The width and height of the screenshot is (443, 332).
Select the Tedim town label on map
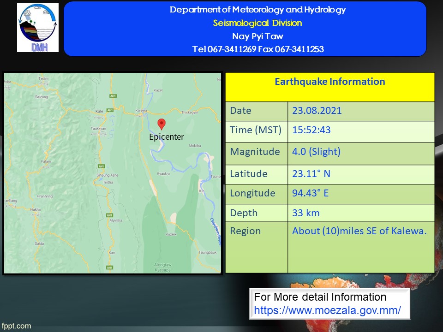pos(43,78)
